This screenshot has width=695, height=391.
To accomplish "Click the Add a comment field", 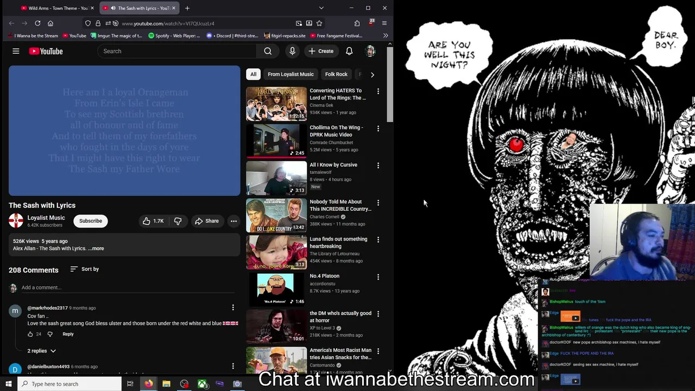I will [x=129, y=287].
